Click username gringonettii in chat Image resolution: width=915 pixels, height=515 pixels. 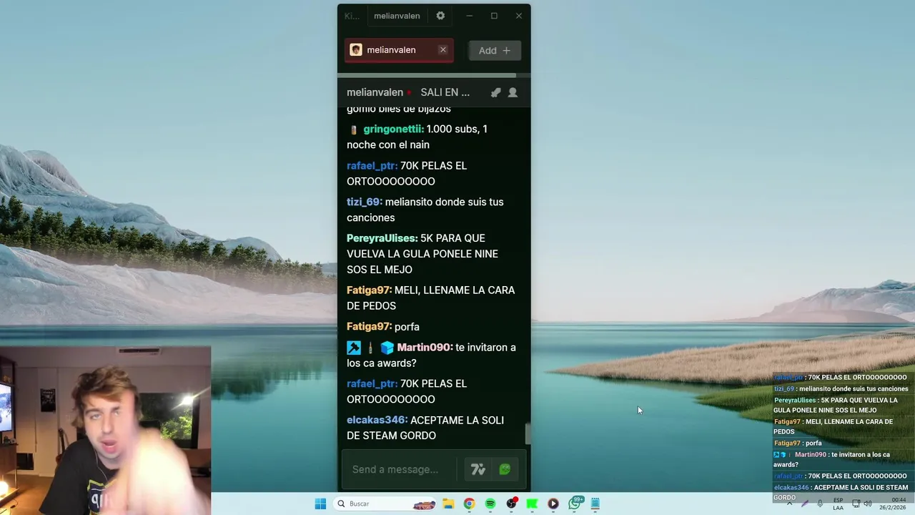pyautogui.click(x=393, y=129)
